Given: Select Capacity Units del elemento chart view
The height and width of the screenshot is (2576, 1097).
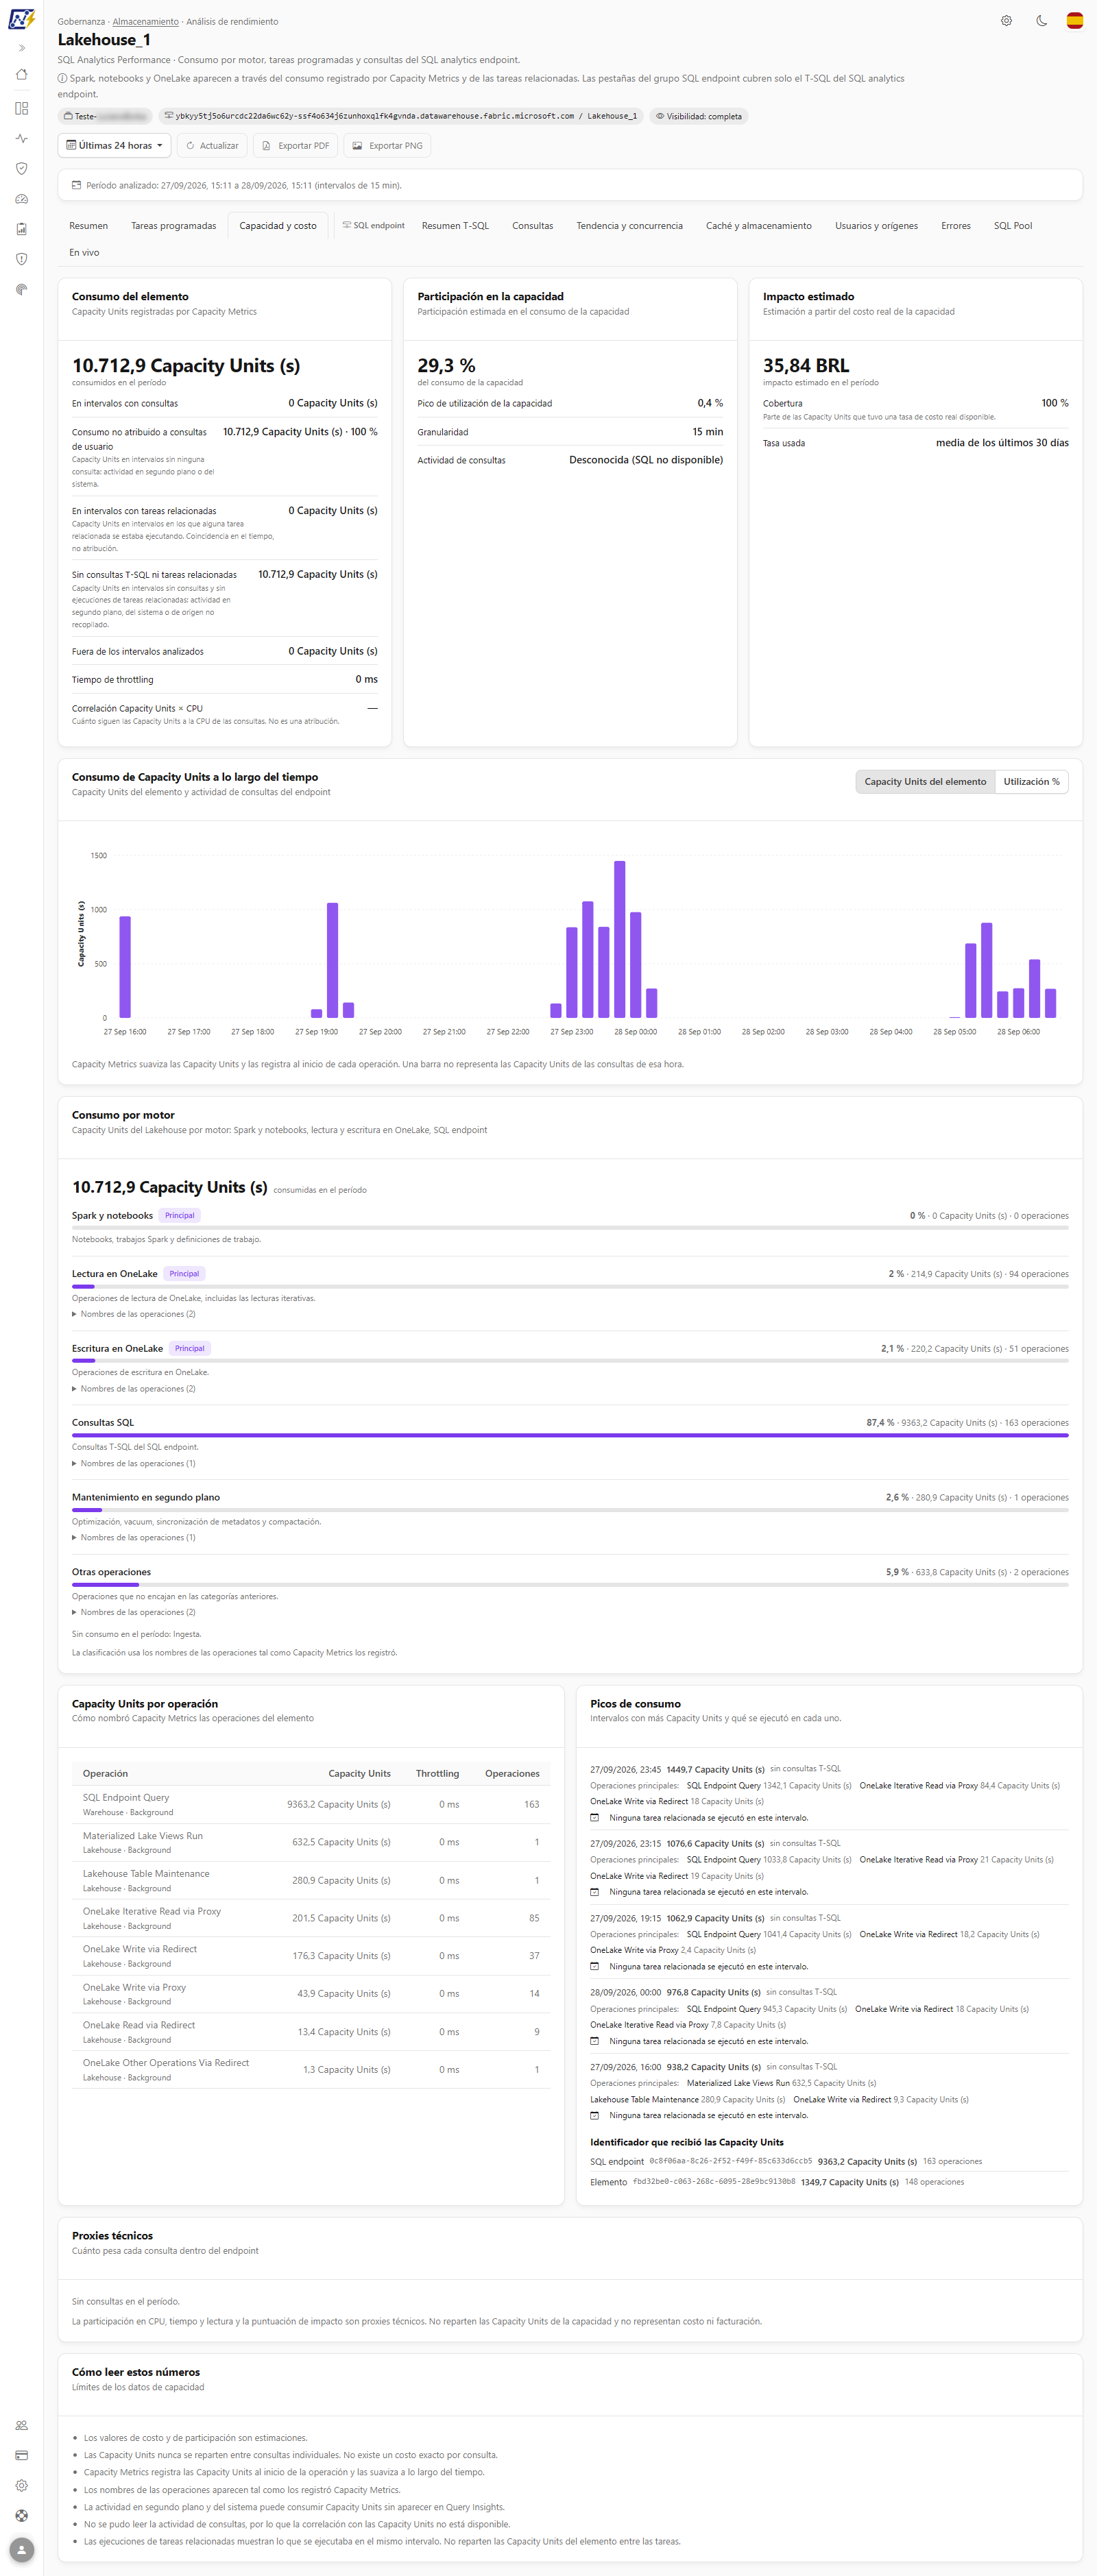Looking at the screenshot, I should (x=925, y=782).
